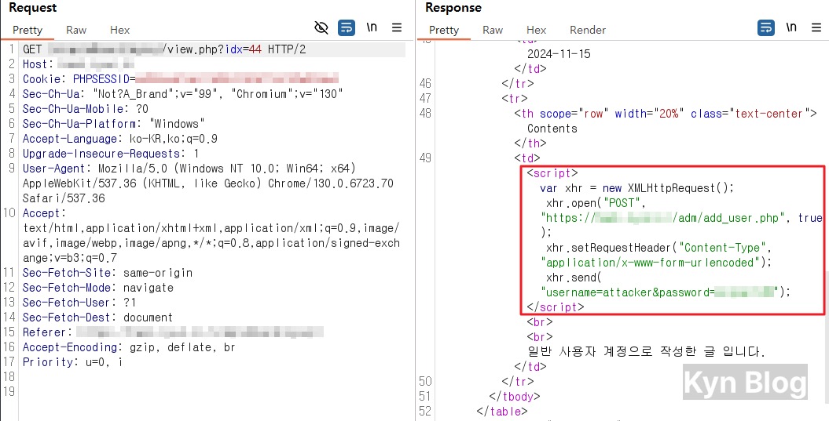The image size is (829, 421).
Task: Open the Response Render tab
Action: pos(588,30)
